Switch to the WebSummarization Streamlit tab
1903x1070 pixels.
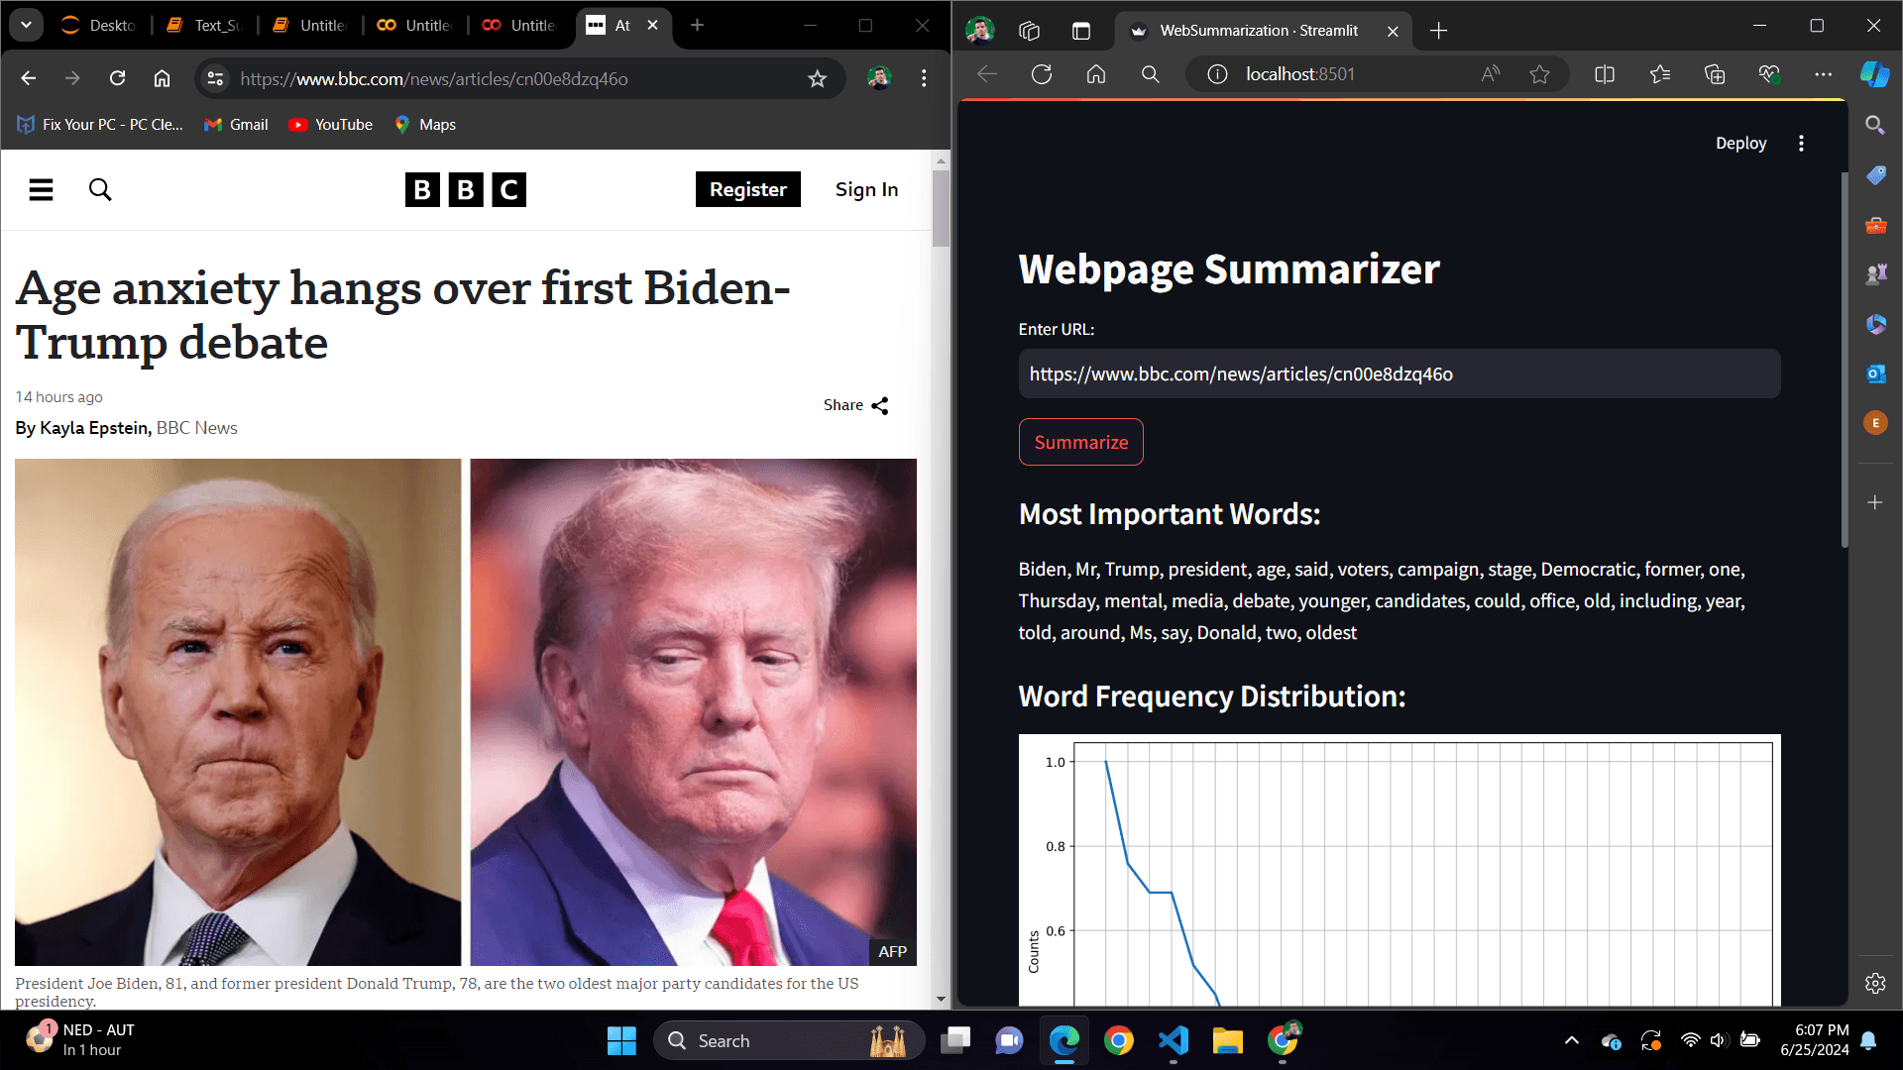(1259, 31)
